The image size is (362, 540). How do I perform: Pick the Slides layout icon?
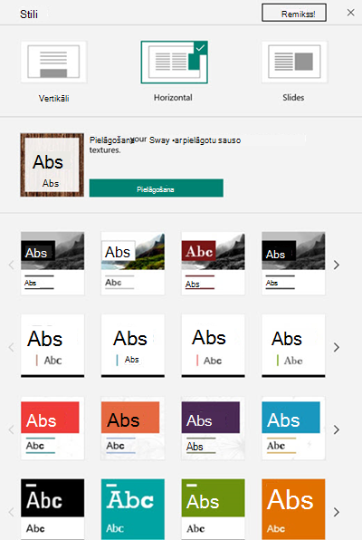(x=294, y=62)
